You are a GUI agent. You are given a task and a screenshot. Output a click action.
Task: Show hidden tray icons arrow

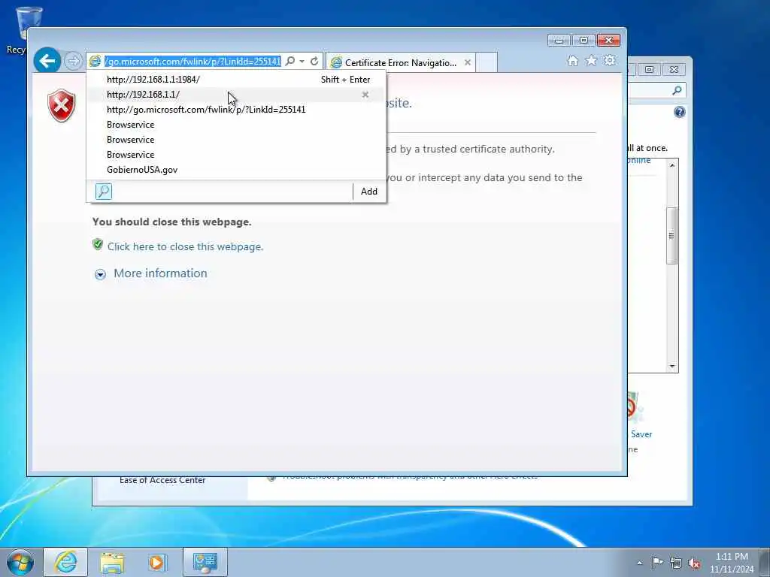click(639, 563)
